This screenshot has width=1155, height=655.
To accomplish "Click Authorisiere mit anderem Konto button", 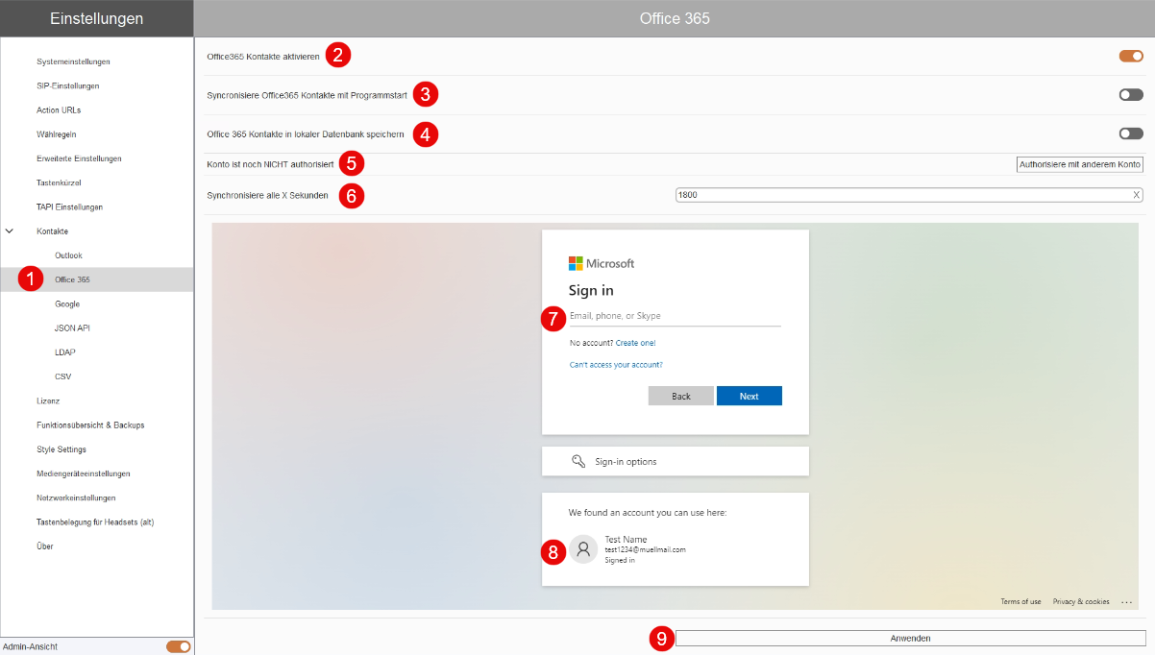I will 1080,164.
